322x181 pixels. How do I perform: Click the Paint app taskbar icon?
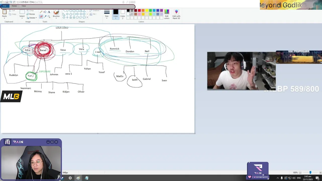(x=78, y=178)
